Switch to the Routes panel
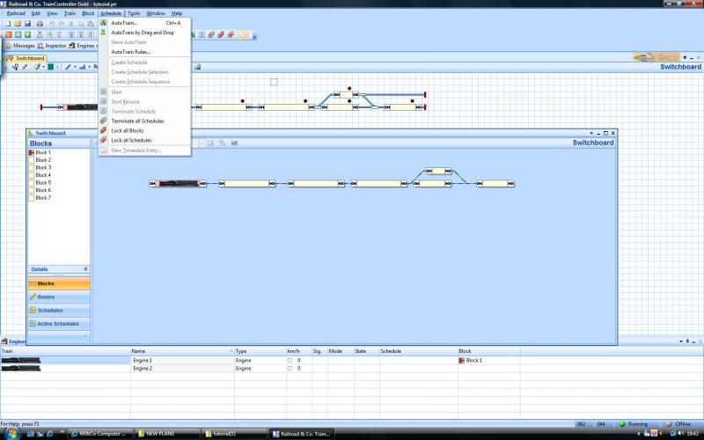This screenshot has width=704, height=440. pyautogui.click(x=46, y=297)
